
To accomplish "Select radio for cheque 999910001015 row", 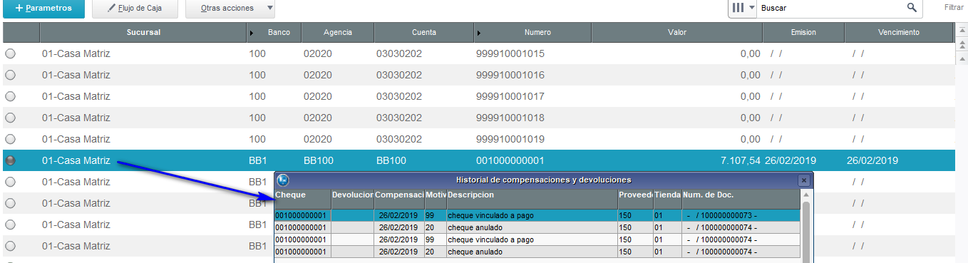I will click(x=11, y=53).
